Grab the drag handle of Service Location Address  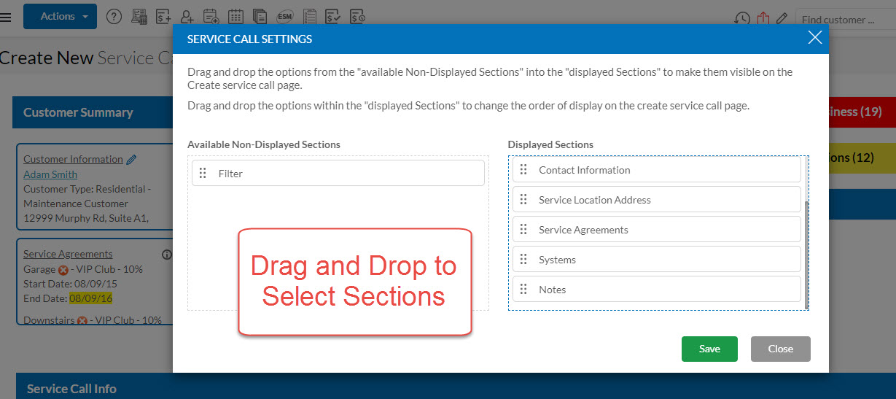click(523, 199)
